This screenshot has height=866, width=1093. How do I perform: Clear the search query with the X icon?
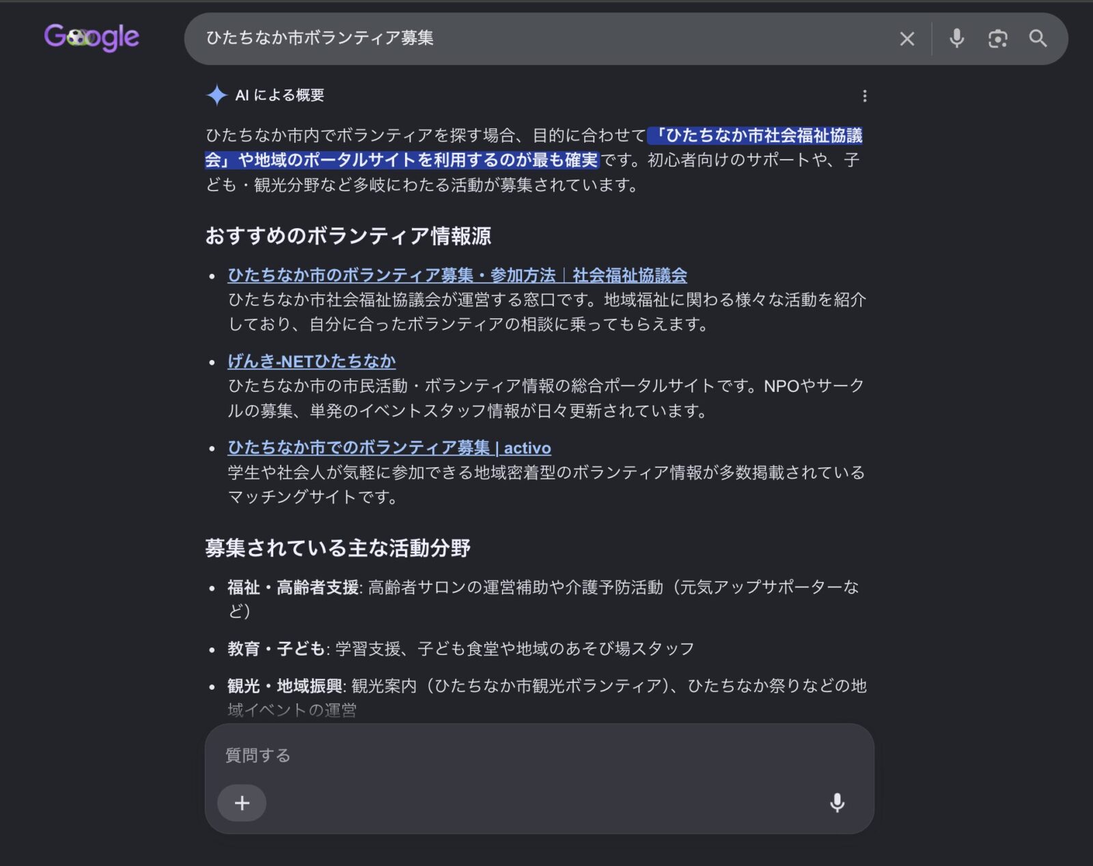pyautogui.click(x=907, y=39)
